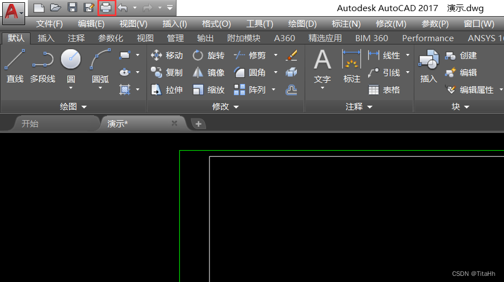Image resolution: width=504 pixels, height=282 pixels.
Task: Switch to the Performance ribbon tab
Action: [x=428, y=38]
